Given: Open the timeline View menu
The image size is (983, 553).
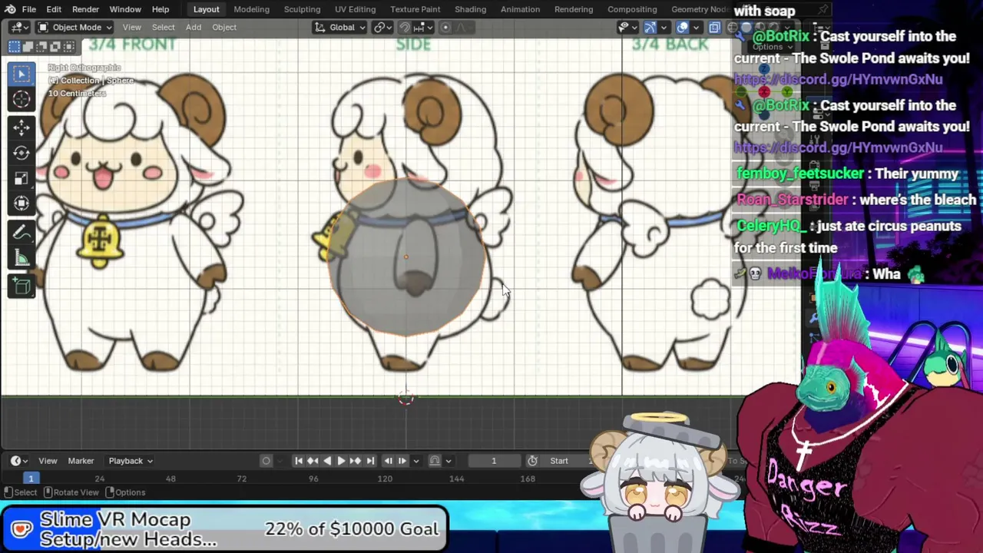Looking at the screenshot, I should pos(48,461).
